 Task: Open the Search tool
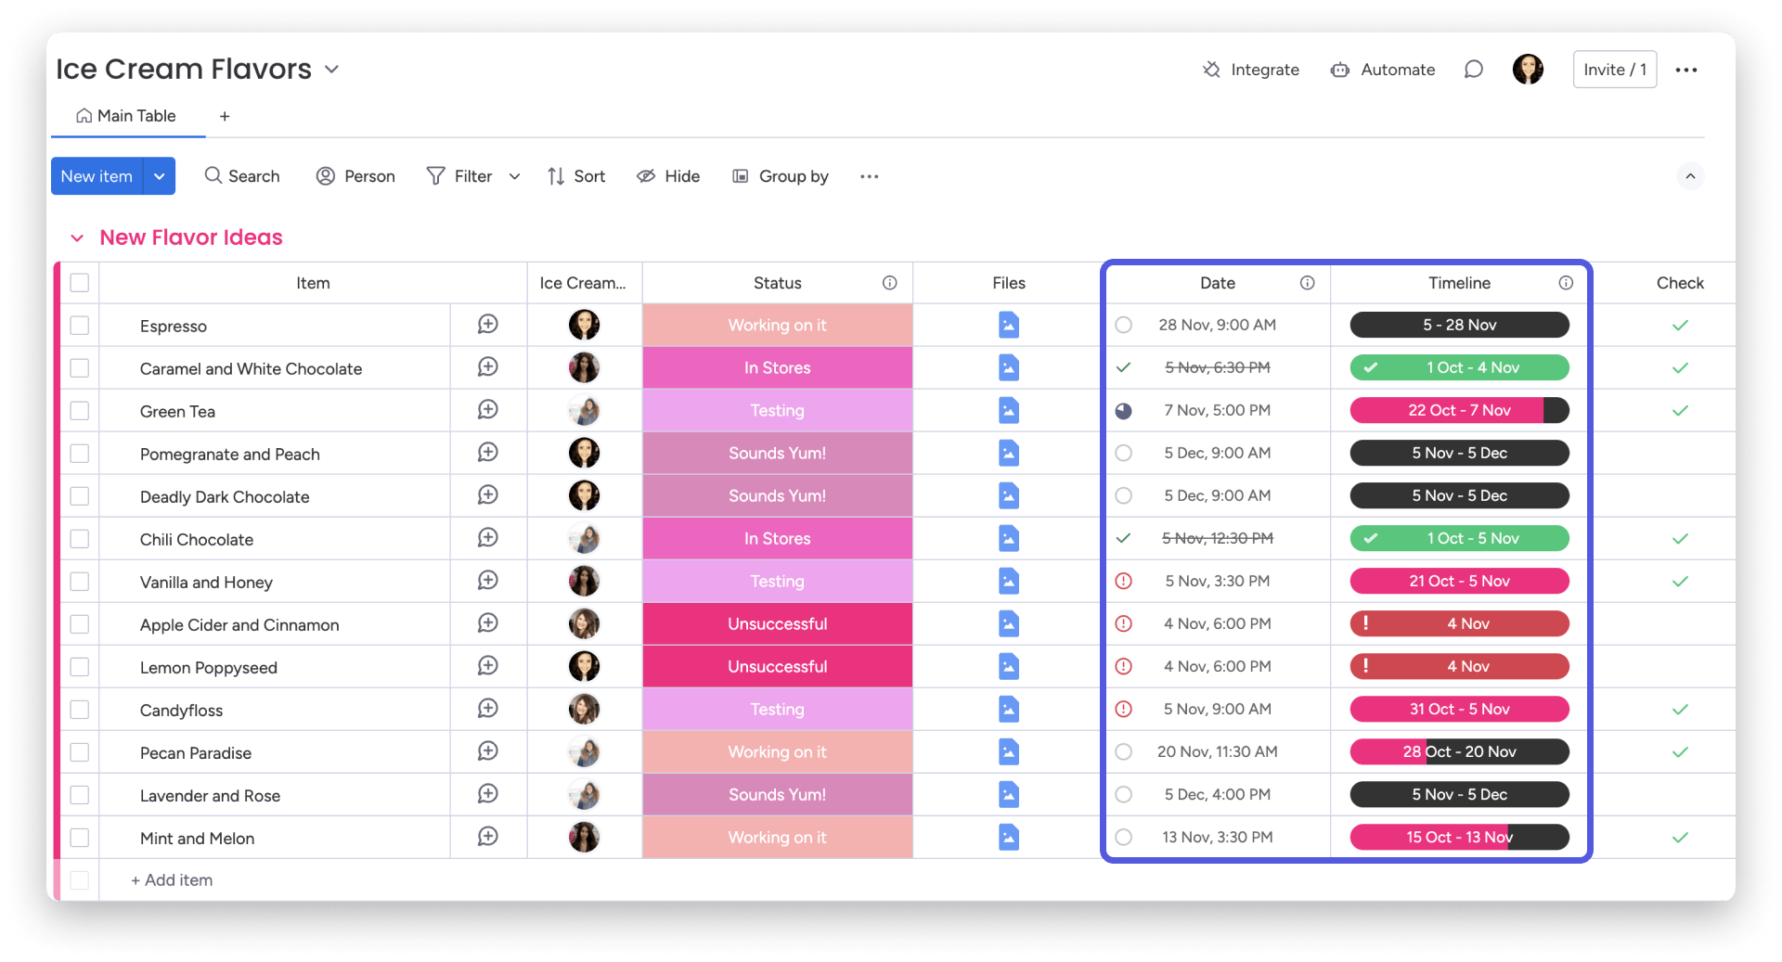242,176
